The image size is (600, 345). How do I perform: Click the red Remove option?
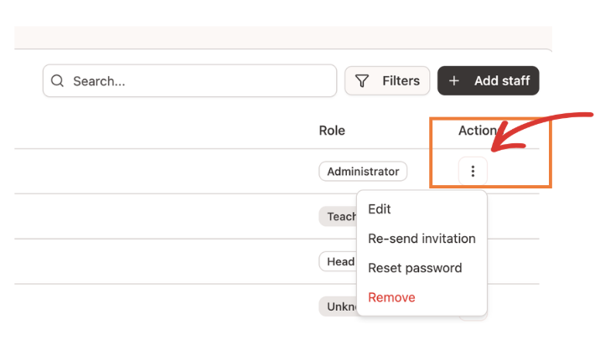391,297
